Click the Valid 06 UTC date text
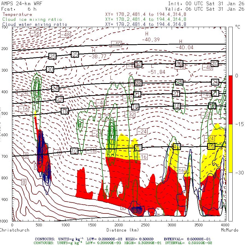This screenshot has height=246, width=246. point(204,9)
